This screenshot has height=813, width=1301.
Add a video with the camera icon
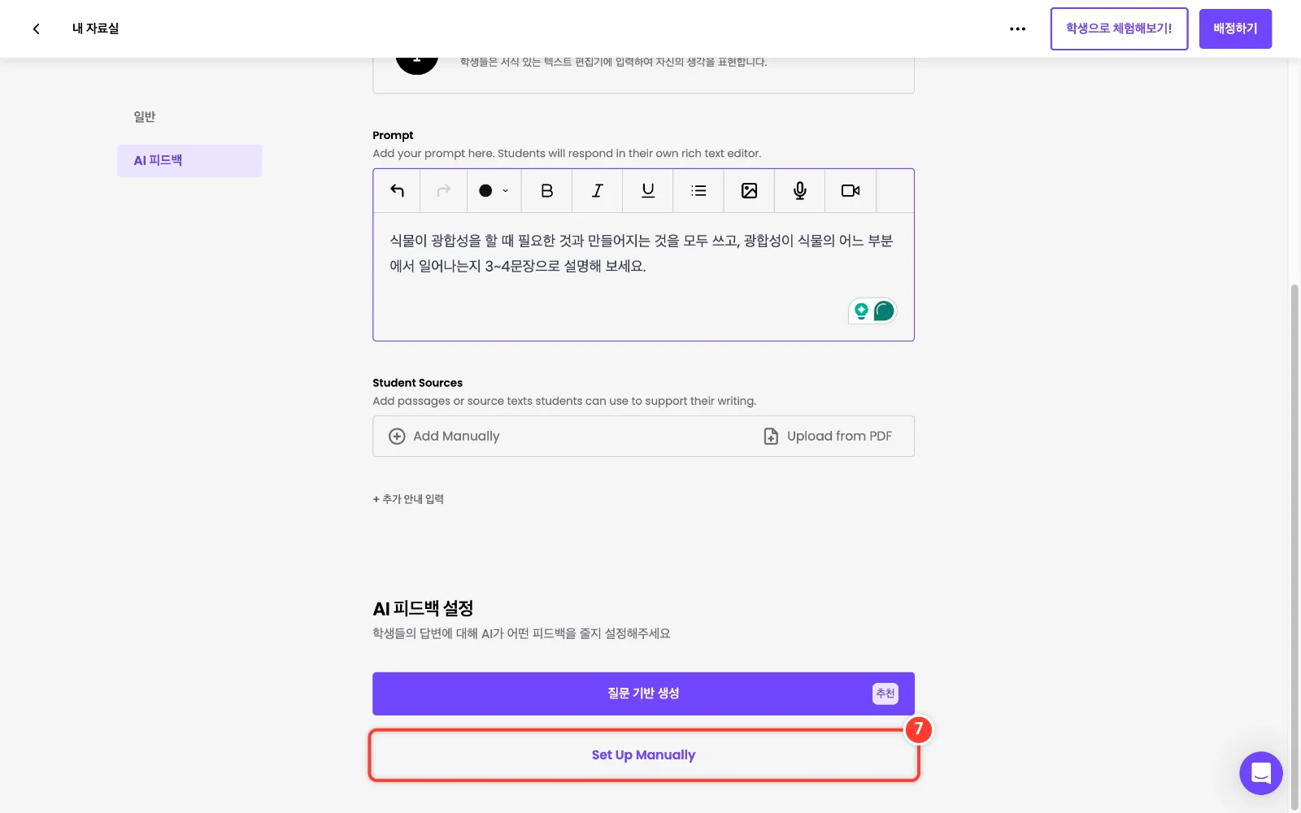851,190
